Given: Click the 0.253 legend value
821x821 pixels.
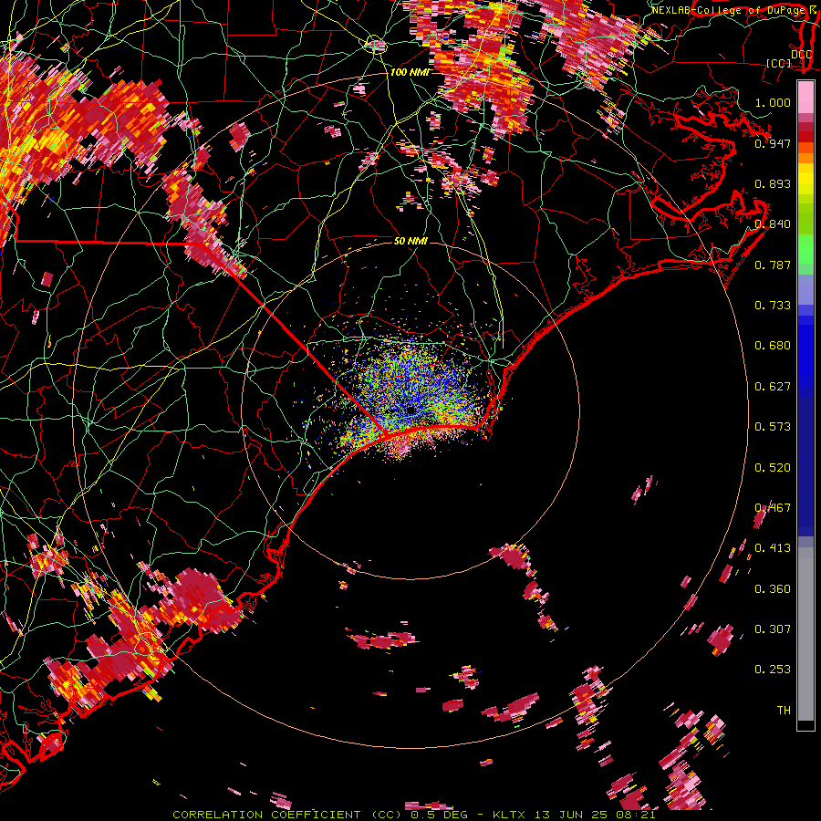Looking at the screenshot, I should [x=773, y=670].
